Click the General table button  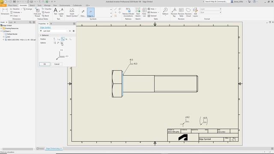[x=152, y=16]
